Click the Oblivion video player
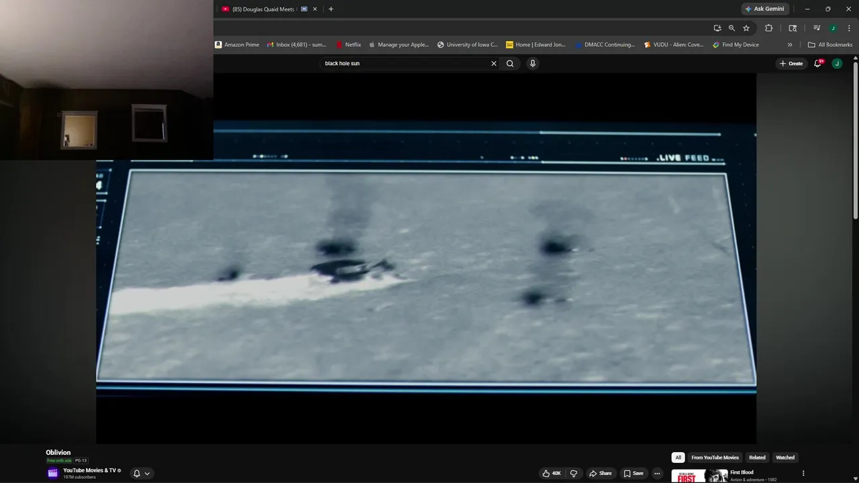The height and width of the screenshot is (483, 859). (x=426, y=258)
